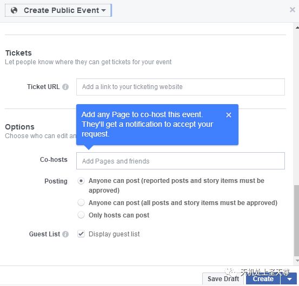Screen dimensions: 299x286
Task: Click the Co-hosts Add Pages and friends field
Action: [181, 161]
